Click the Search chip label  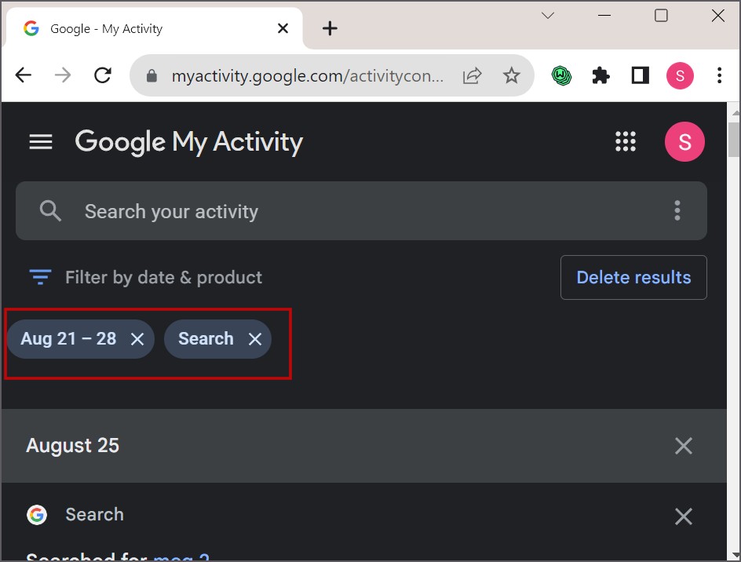(x=206, y=338)
